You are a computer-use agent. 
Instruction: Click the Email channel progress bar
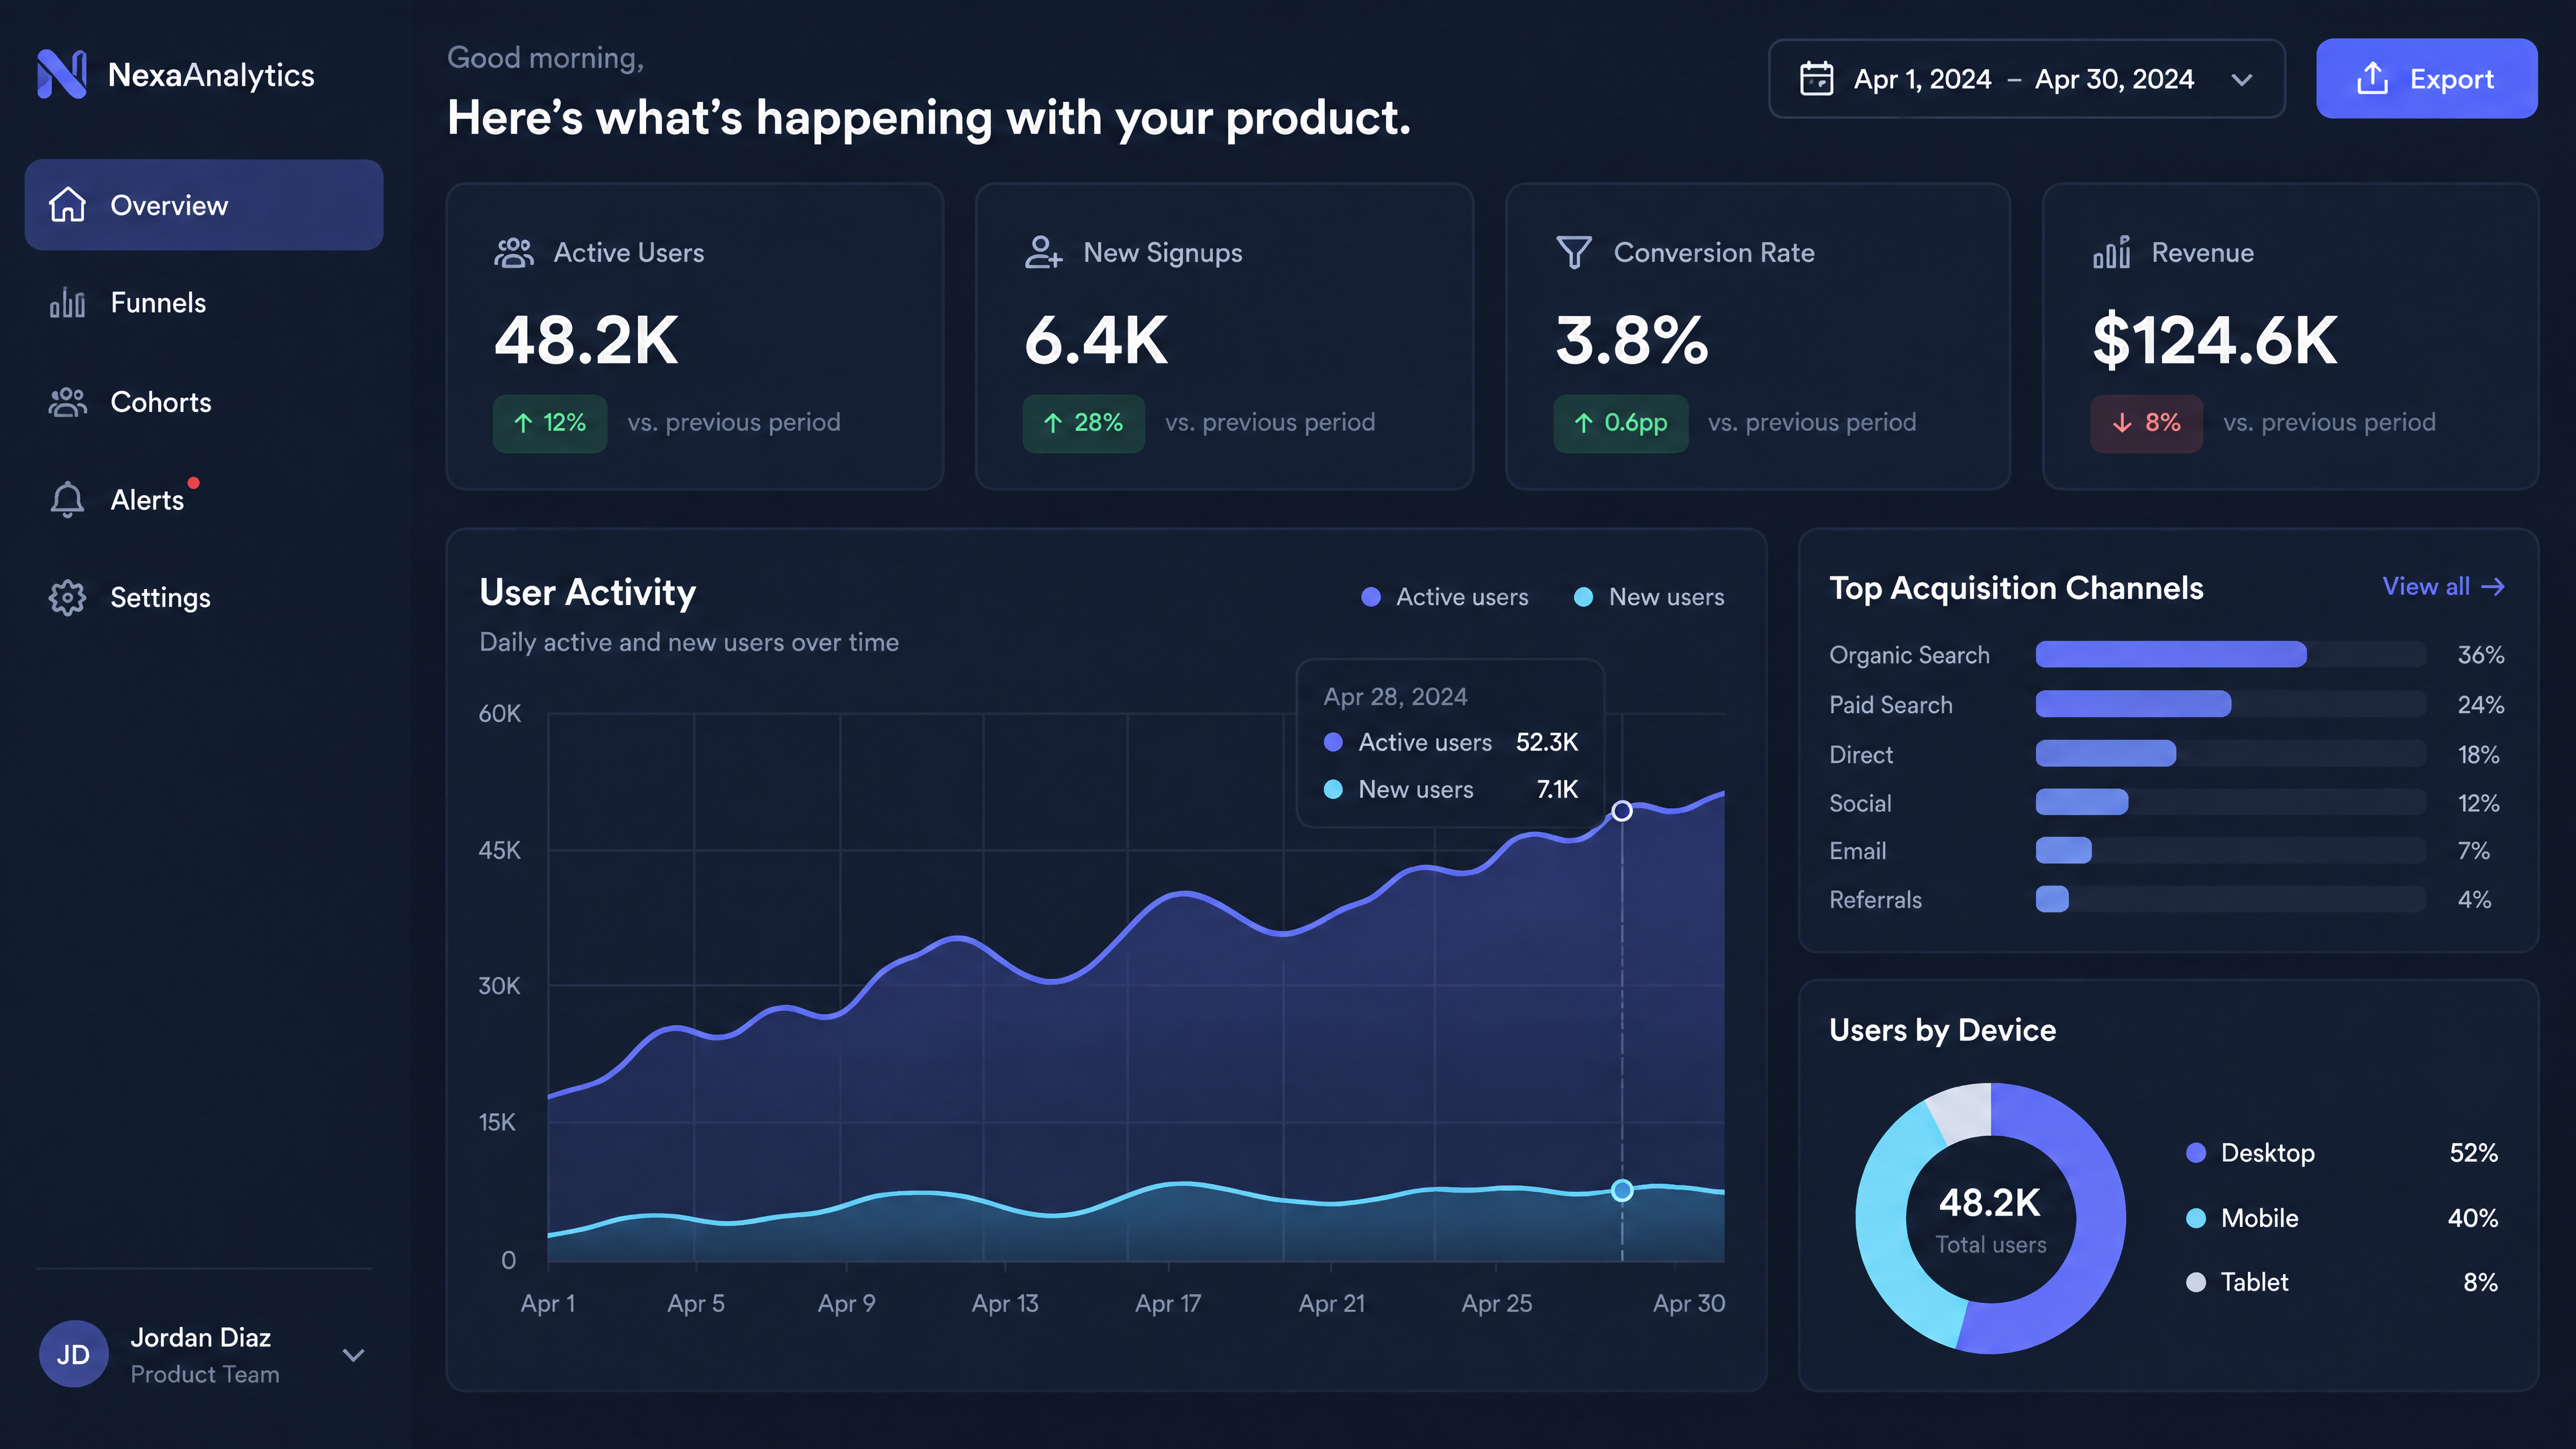(x=2230, y=851)
